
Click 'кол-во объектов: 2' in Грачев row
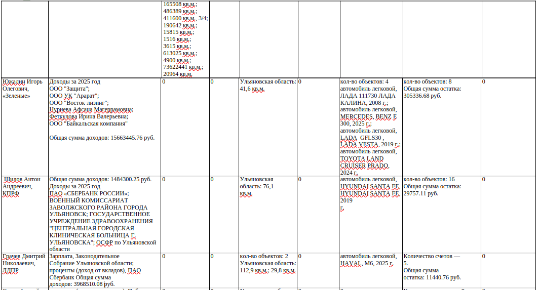[x=264, y=256]
